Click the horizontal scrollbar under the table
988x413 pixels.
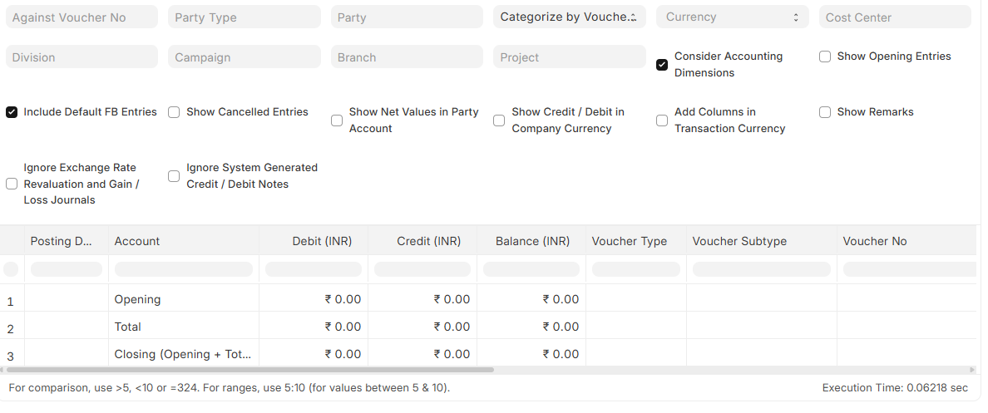(249, 369)
